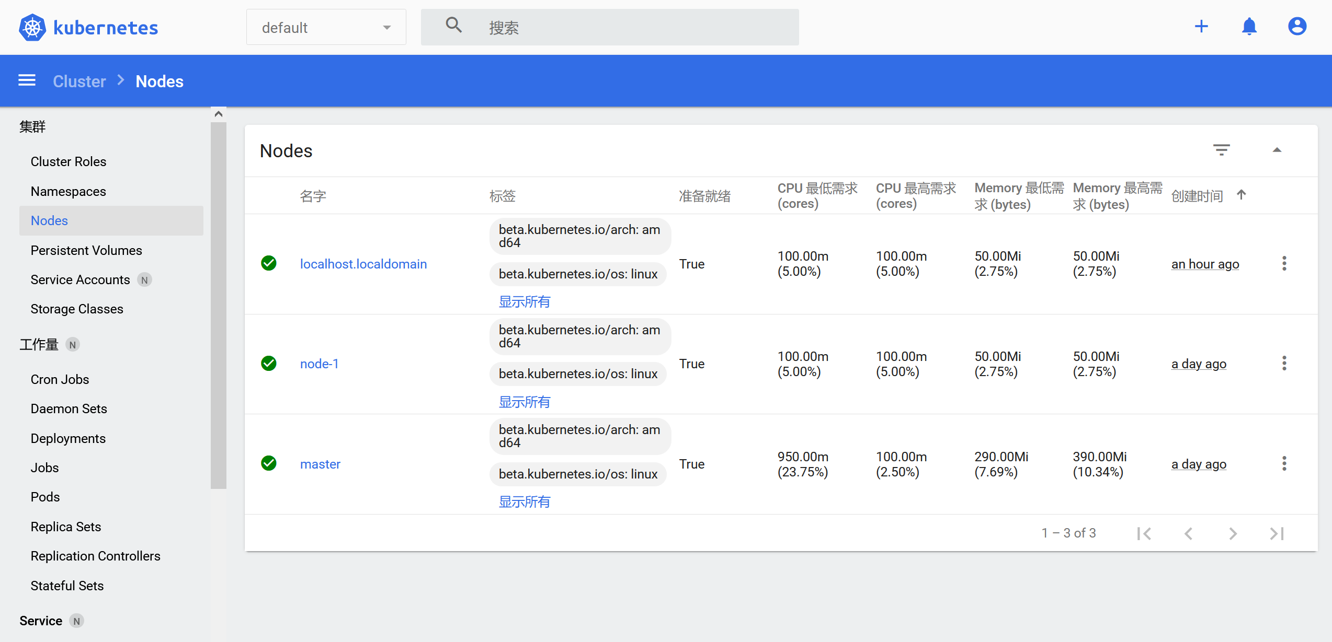Screen dimensions: 1332x642
Task: Select Persistent Volumes in sidebar
Action: [x=86, y=250]
